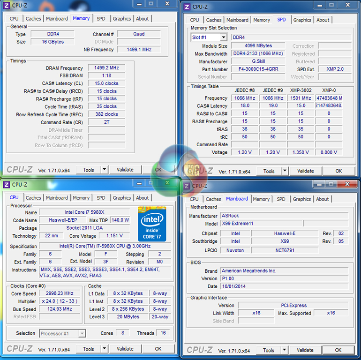361x360 pixels.
Task: Open About tab in CPU window
Action: pyautogui.click(x=142, y=198)
